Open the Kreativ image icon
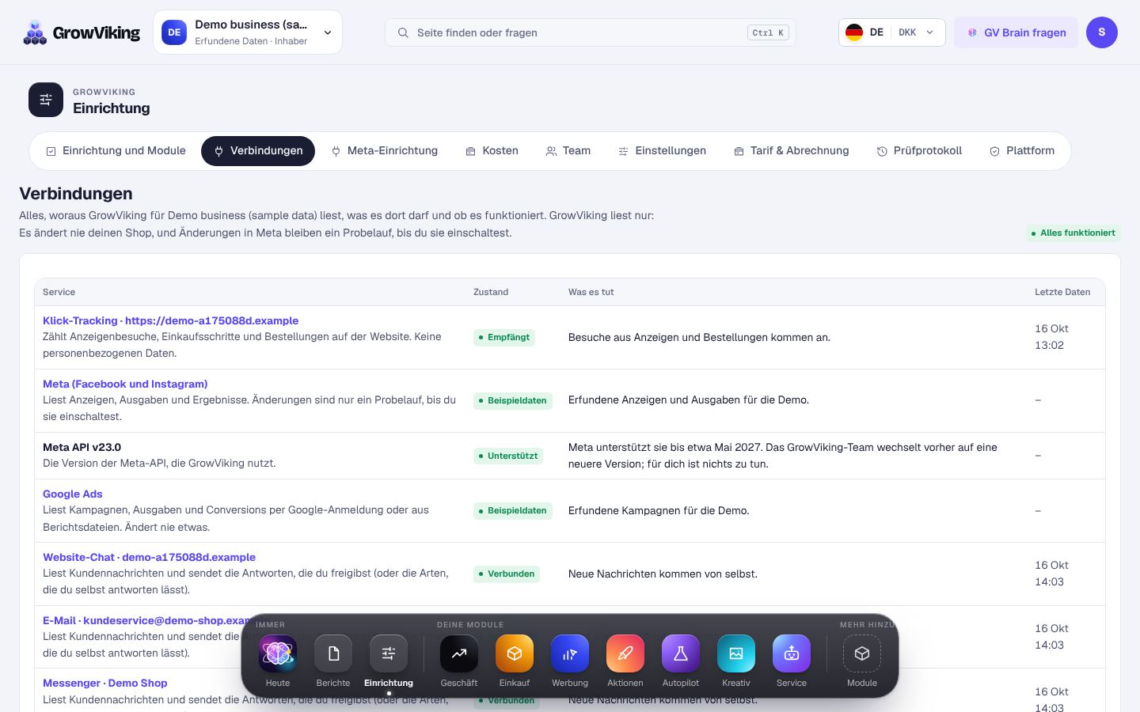 coord(736,653)
